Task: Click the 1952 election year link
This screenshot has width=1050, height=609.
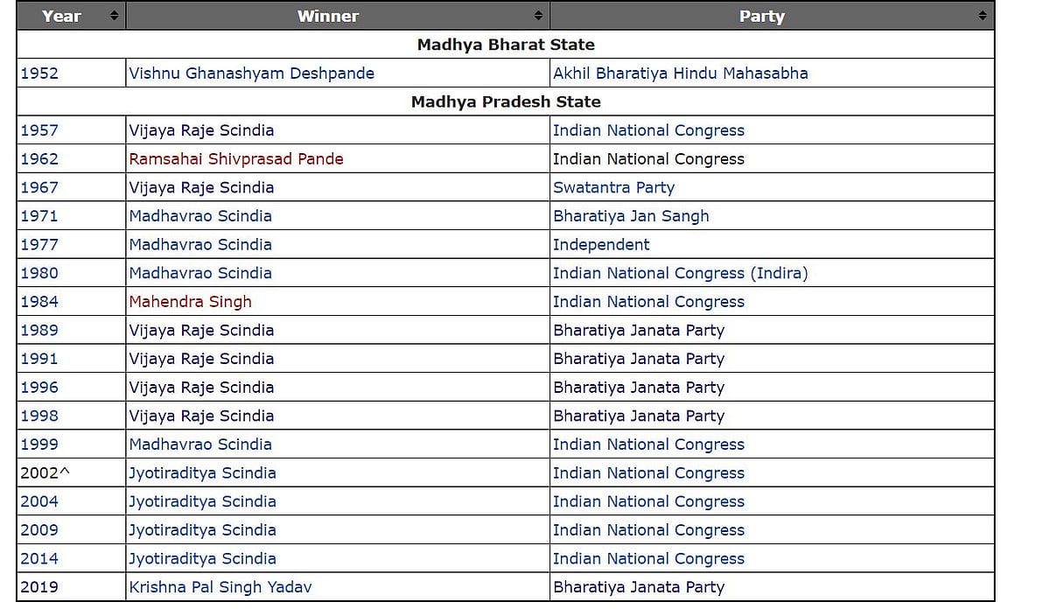Action: (x=39, y=73)
